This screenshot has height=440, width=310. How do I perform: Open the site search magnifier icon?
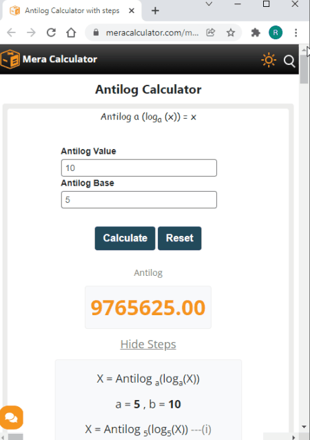pos(289,61)
